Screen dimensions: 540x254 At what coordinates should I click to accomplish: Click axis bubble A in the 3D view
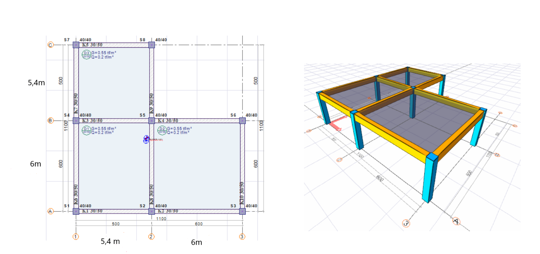click(x=456, y=221)
